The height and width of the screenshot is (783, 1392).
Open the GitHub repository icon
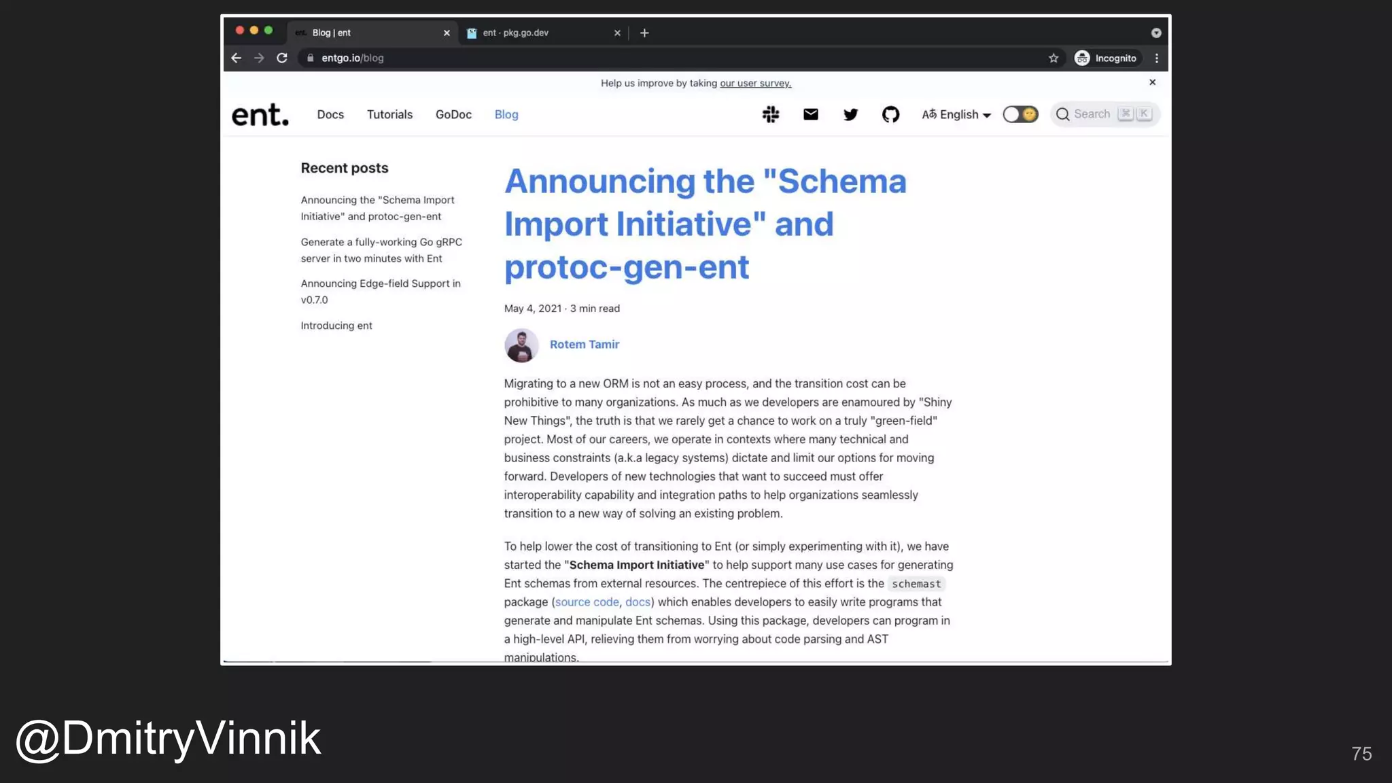(890, 114)
